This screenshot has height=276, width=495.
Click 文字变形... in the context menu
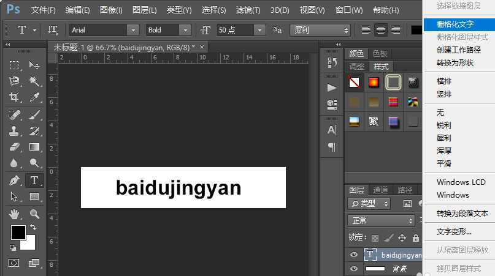pyautogui.click(x=454, y=232)
